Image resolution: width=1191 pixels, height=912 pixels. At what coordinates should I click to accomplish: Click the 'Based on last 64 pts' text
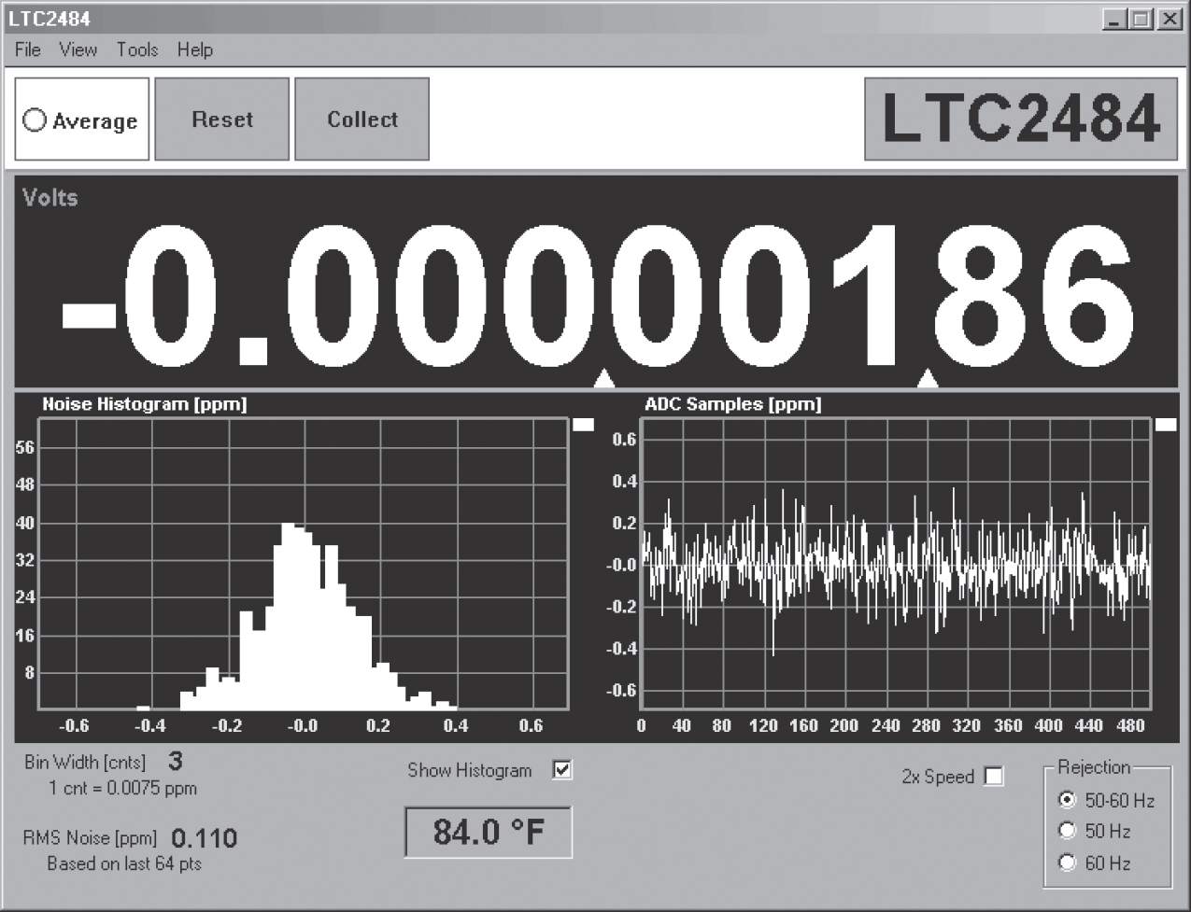coord(124,863)
